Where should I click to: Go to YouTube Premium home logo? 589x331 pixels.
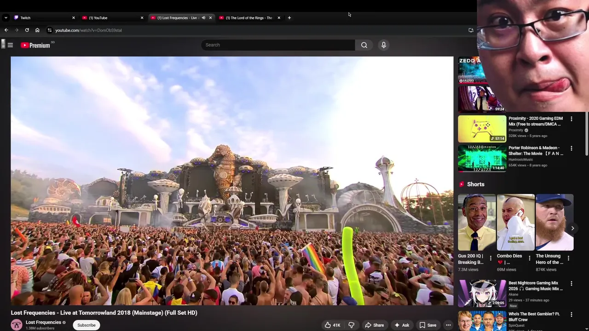35,45
